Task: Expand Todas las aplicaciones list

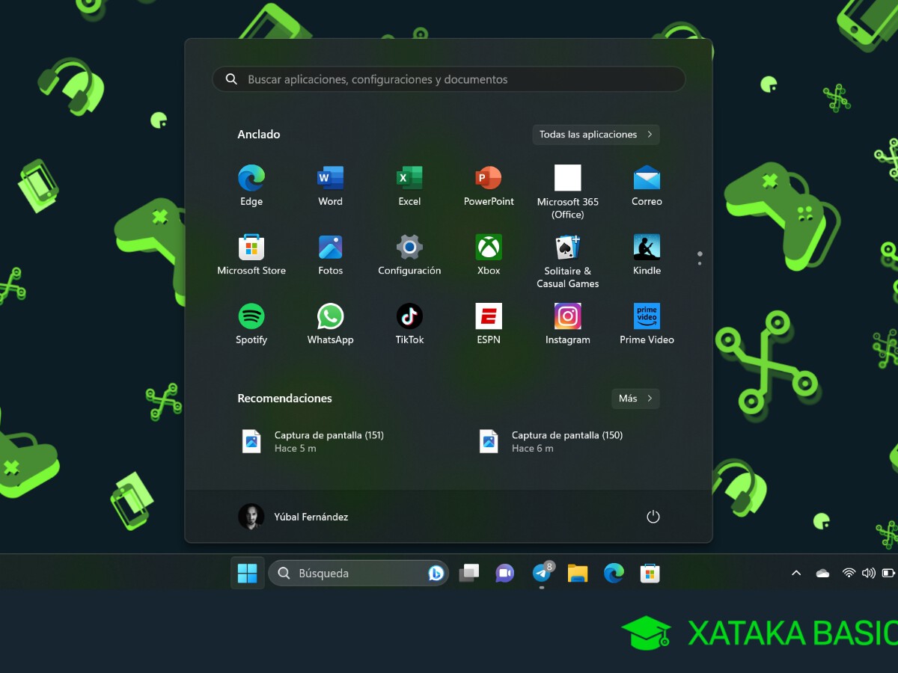Action: pyautogui.click(x=596, y=135)
